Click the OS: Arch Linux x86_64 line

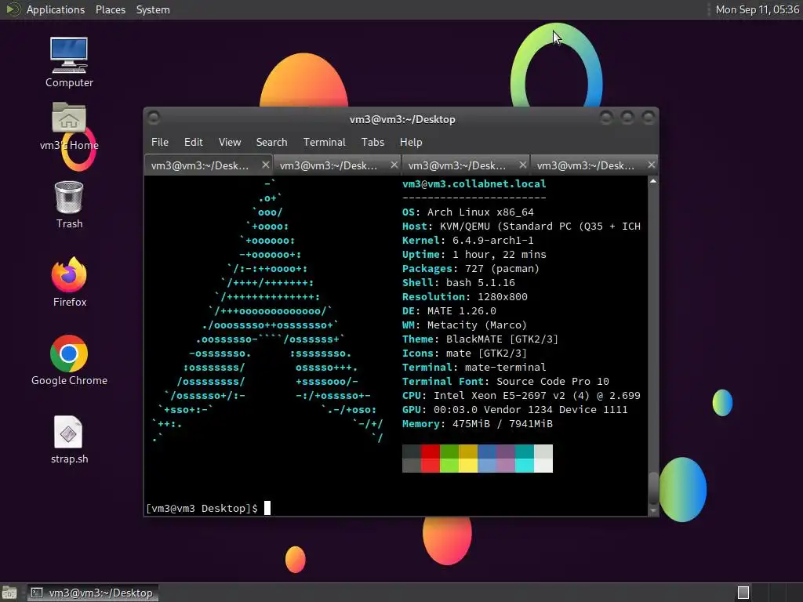(468, 212)
